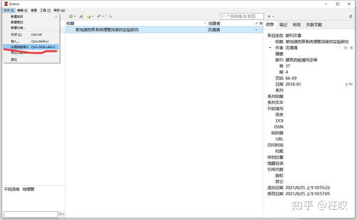
Task: Select 关闭 Ctrl+W menu entry
Action: (x=31, y=35)
